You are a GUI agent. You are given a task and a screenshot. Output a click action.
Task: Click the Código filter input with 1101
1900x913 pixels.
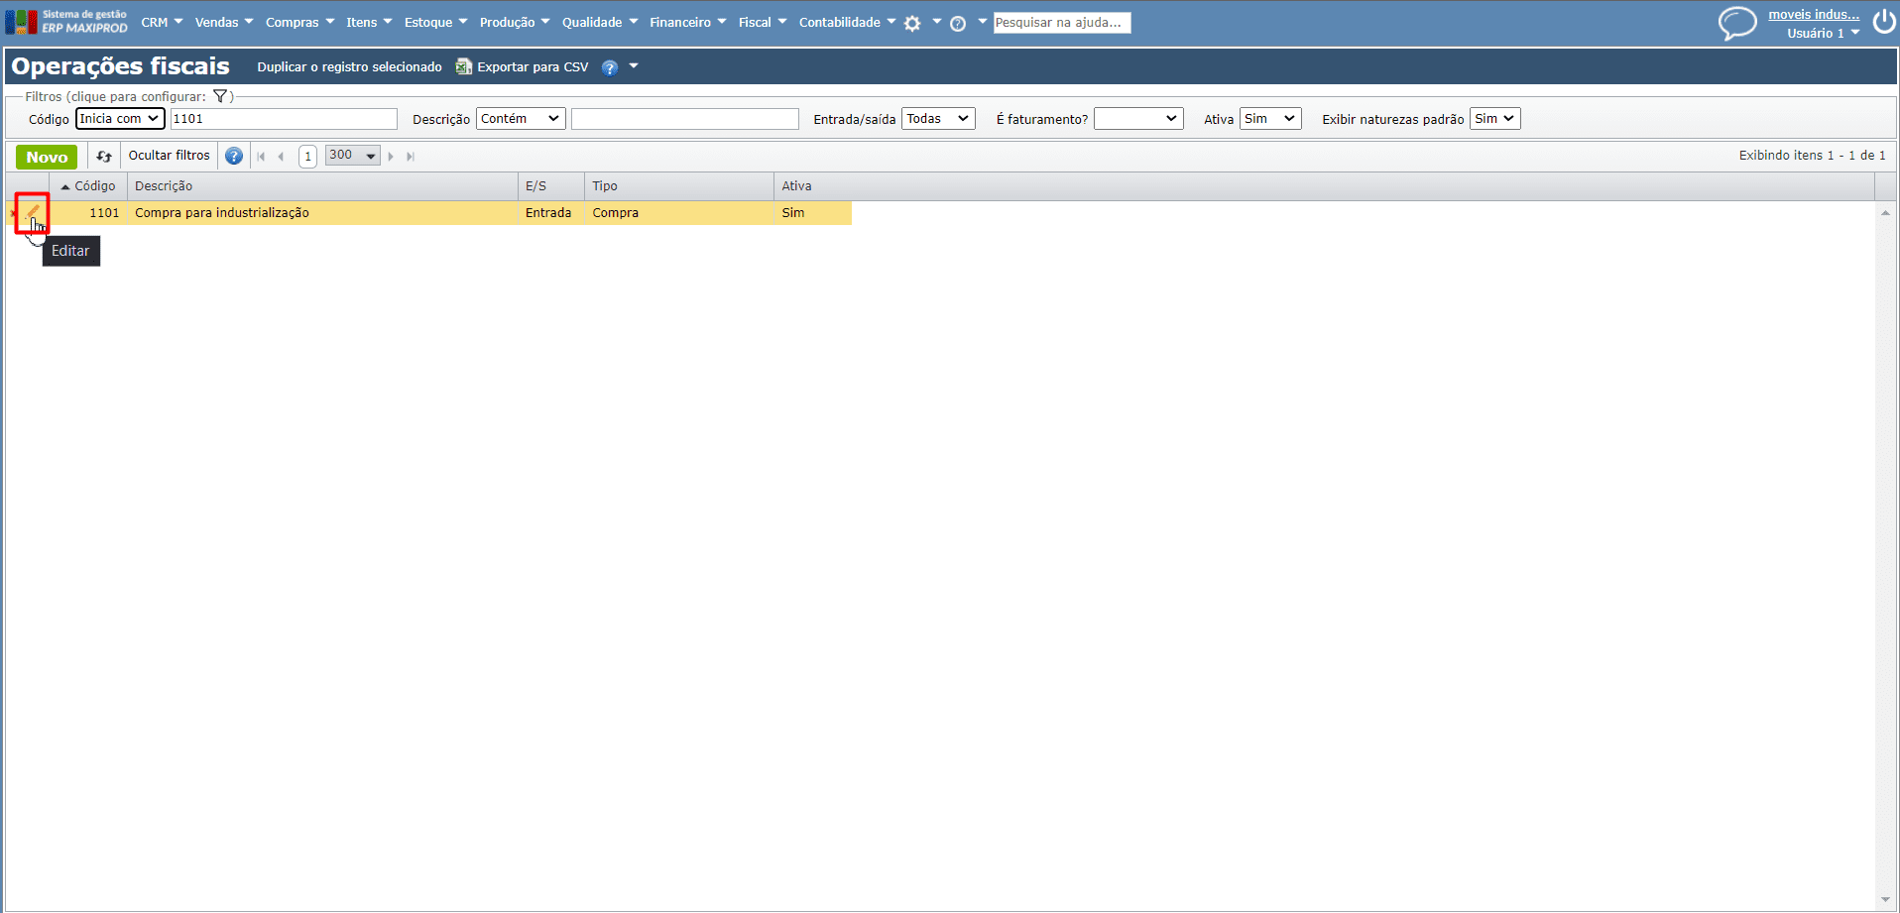tap(284, 119)
